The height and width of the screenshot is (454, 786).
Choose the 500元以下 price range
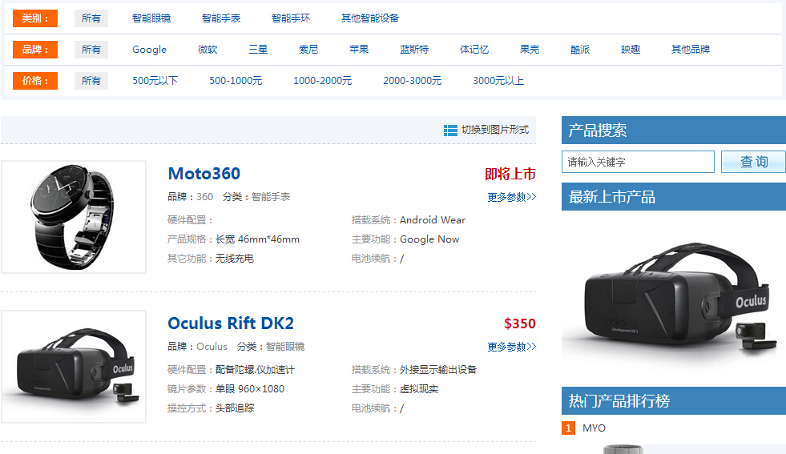[x=155, y=81]
